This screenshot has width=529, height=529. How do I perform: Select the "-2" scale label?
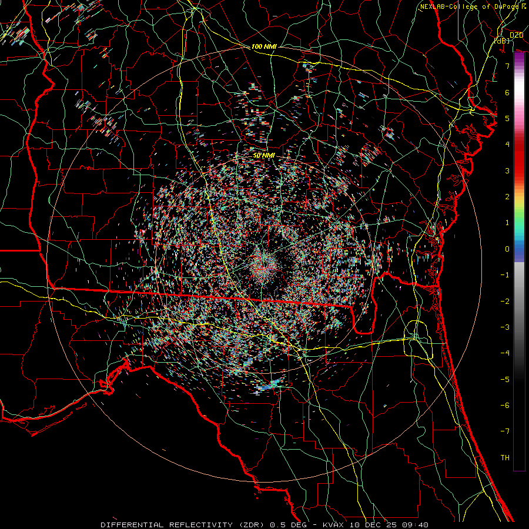click(505, 302)
